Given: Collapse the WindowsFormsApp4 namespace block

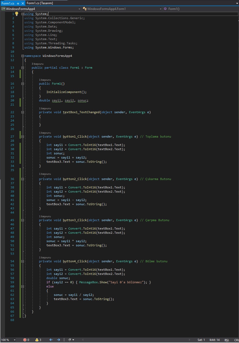Looking at the screenshot, I should click(x=23, y=56).
